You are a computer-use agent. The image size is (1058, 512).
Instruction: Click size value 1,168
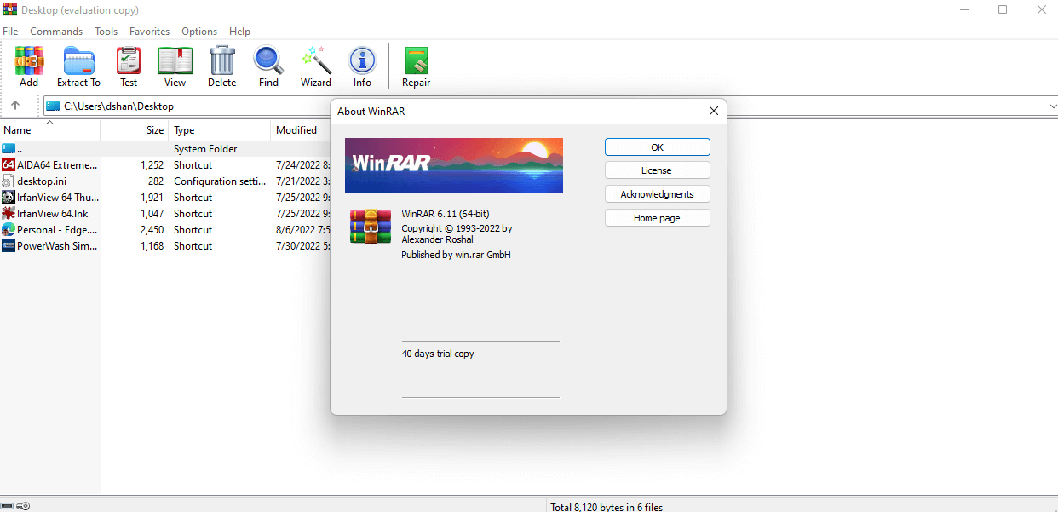(x=152, y=246)
